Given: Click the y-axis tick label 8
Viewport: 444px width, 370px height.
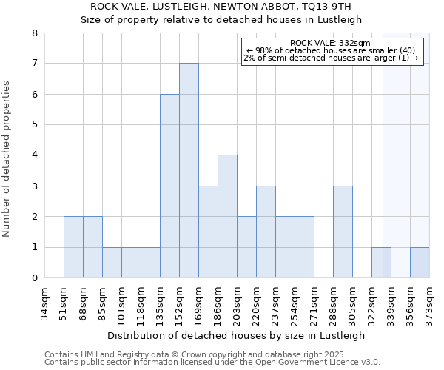Looking at the screenshot, I should click(34, 33).
